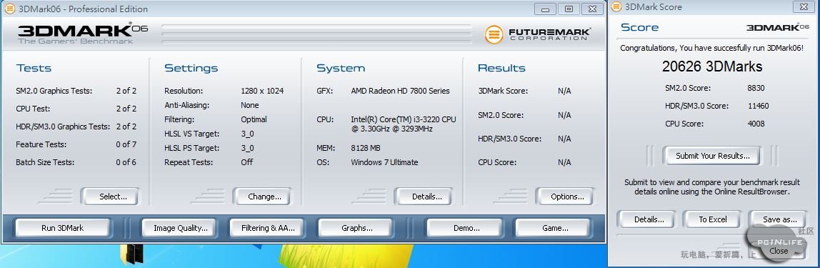Submit Your Results online

click(712, 156)
